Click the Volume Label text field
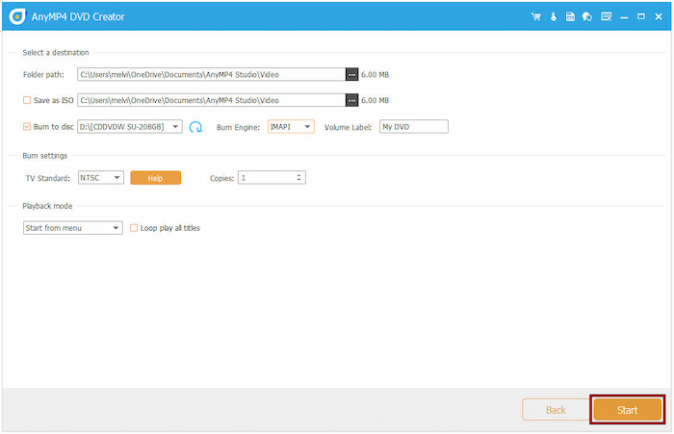Screen dimensions: 674x434 coord(414,126)
